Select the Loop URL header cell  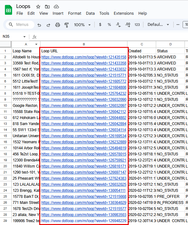(x=84, y=51)
